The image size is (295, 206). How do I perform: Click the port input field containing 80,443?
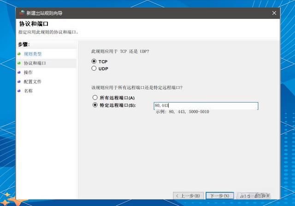[x=206, y=106]
